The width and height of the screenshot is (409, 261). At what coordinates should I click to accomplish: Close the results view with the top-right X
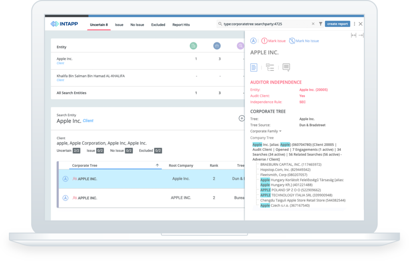click(x=361, y=24)
